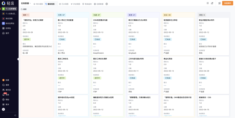This screenshot has width=235, height=118.
Task: Expand the 任务数据 dropdown arrow
Action: point(30,3)
